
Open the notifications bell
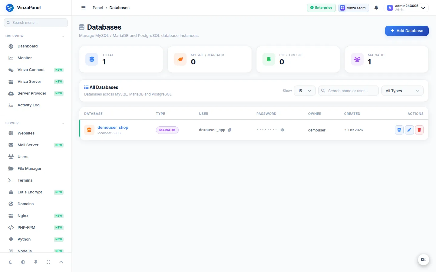tap(376, 8)
